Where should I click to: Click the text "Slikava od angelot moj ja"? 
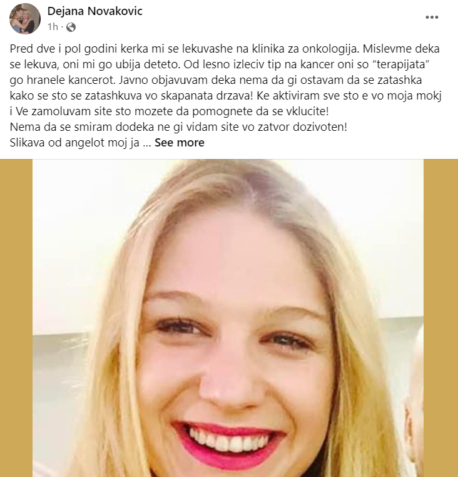coord(74,142)
